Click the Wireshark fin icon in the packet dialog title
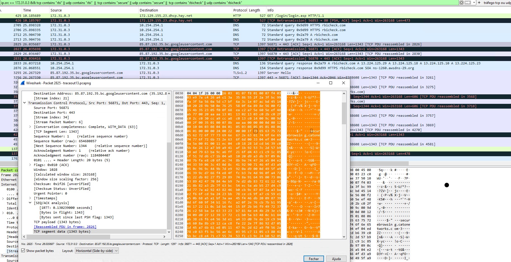This screenshot has height=262, width=511. (23, 83)
